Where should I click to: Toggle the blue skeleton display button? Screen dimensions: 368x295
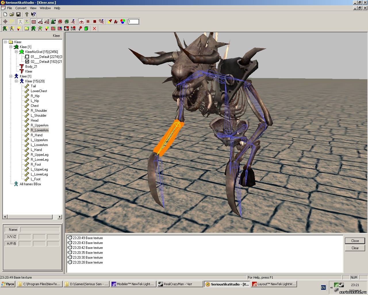click(x=20, y=22)
